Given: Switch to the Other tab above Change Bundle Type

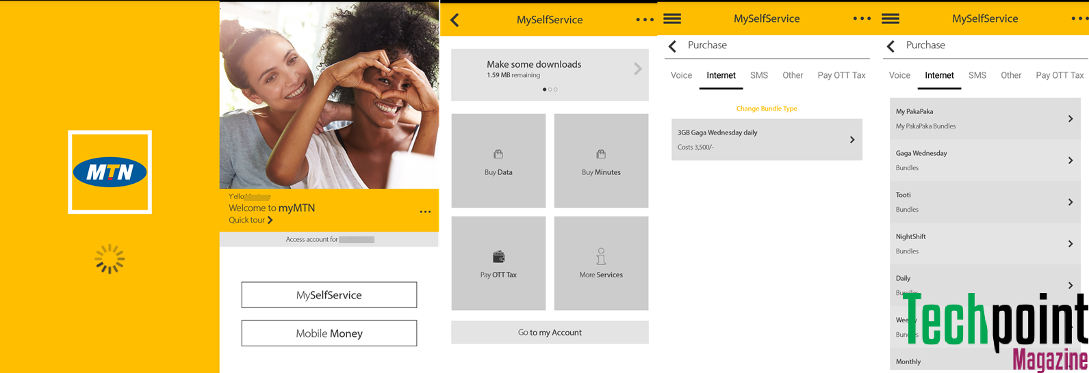Looking at the screenshot, I should click(x=793, y=75).
